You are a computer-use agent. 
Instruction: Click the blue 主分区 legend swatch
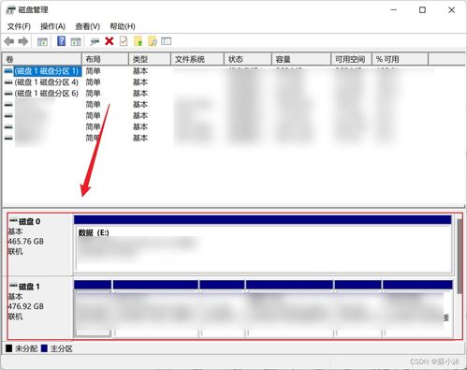click(x=44, y=348)
